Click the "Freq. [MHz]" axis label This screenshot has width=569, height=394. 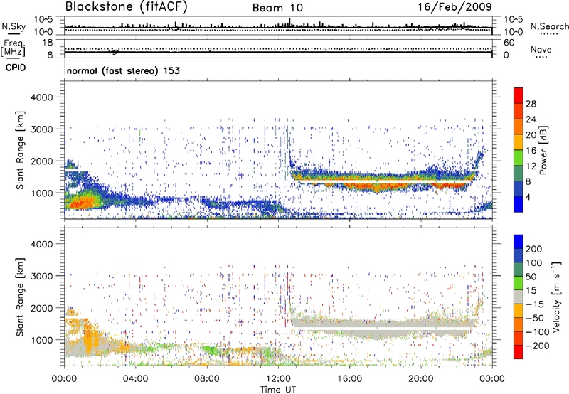13,48
